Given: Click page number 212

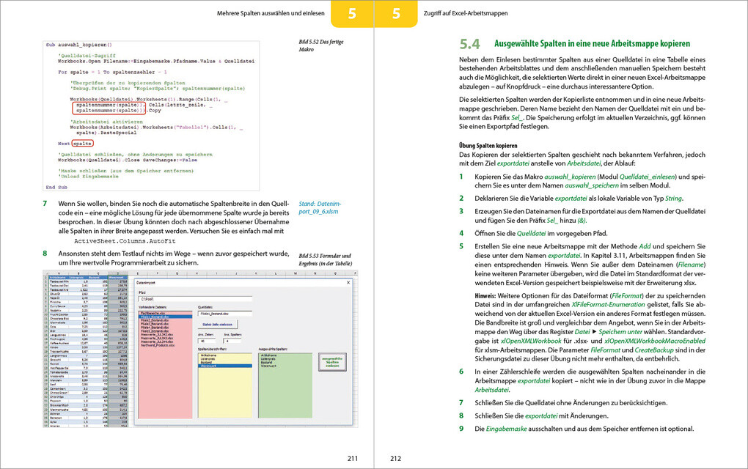Looking at the screenshot, I should point(395,459).
